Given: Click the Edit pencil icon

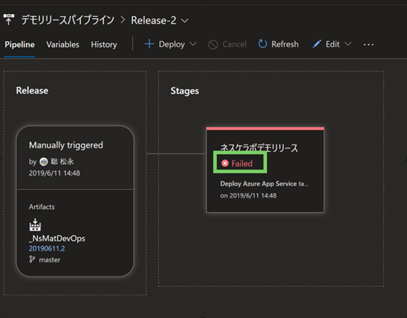Looking at the screenshot, I should (317, 44).
